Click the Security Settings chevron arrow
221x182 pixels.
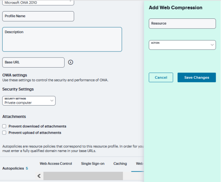pyautogui.click(x=52, y=101)
